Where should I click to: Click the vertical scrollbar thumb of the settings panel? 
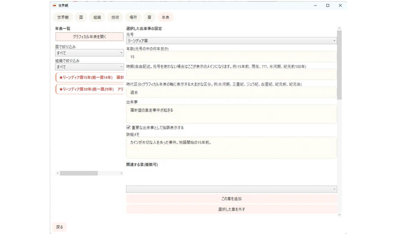339,65
